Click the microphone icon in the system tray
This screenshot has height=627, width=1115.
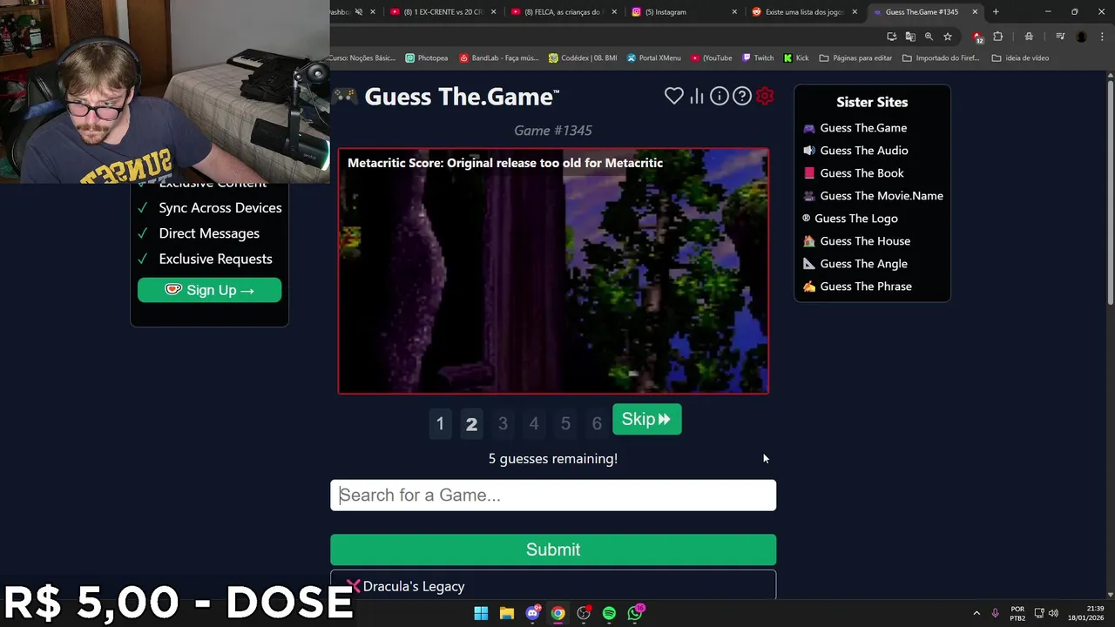[995, 613]
